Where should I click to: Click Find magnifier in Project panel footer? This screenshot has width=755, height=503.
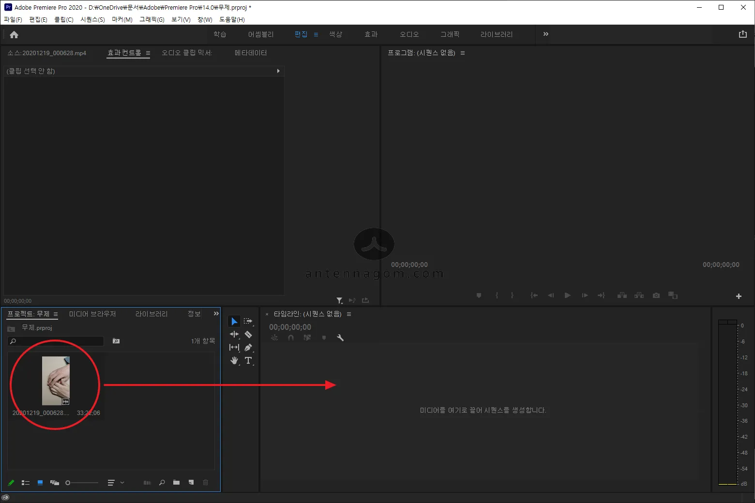point(162,483)
